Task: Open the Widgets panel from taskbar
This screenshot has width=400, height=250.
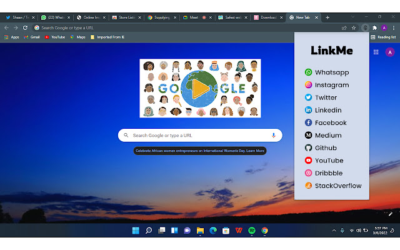Action: coord(174,231)
